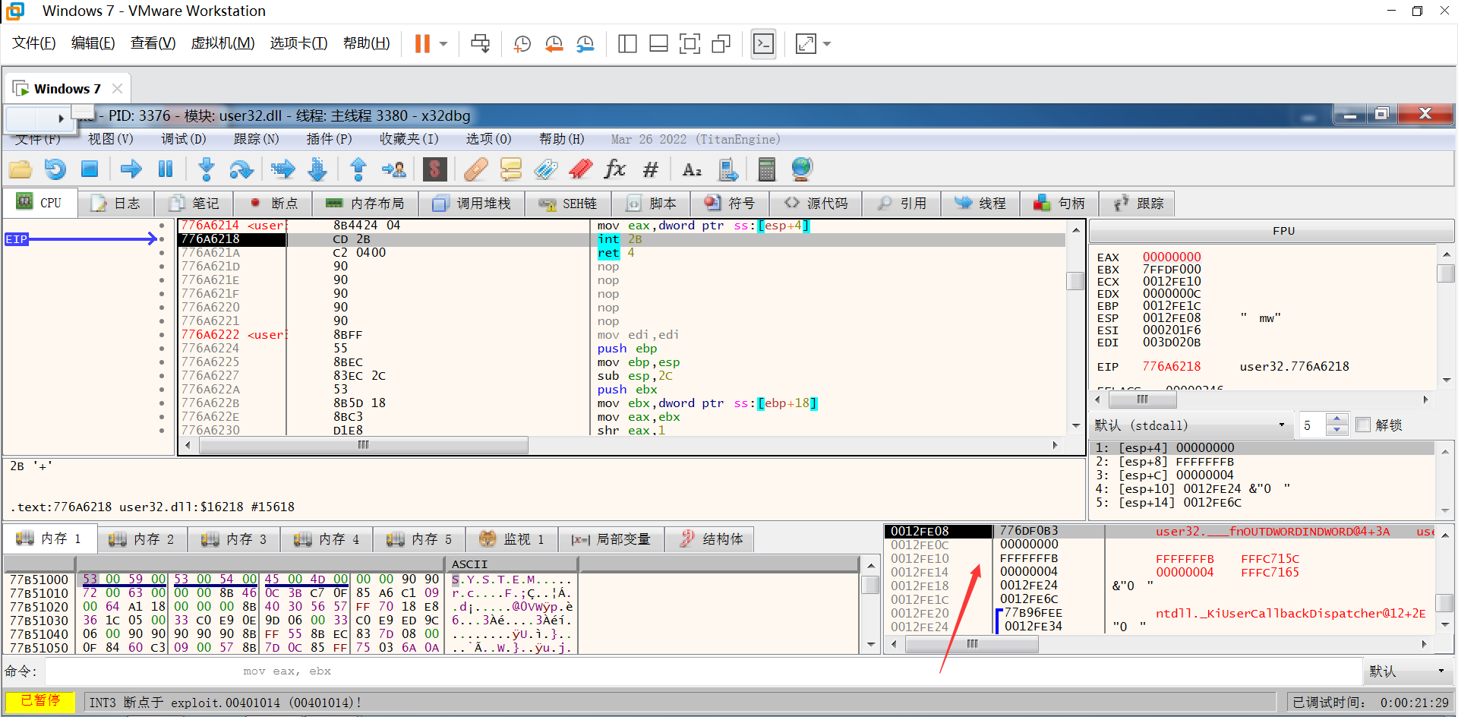Switch to the 监视 1 tab
Screen dimensions: 1458x717
click(x=513, y=539)
